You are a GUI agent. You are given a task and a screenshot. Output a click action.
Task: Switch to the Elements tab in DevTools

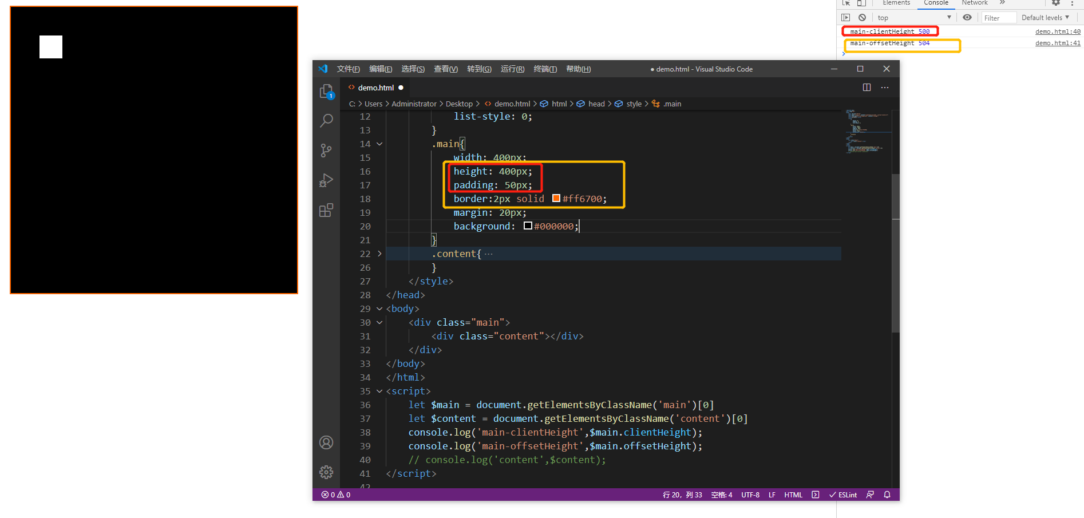[896, 3]
